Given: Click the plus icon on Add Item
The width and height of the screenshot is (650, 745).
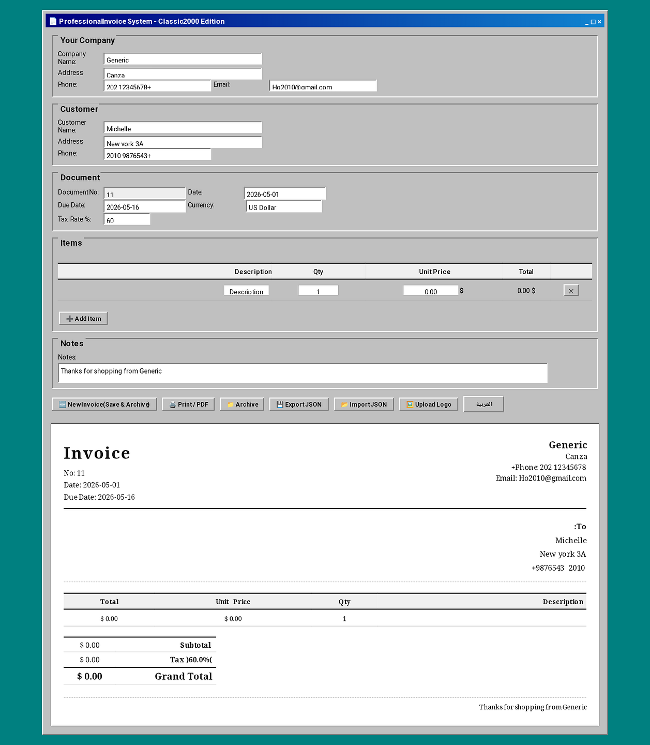Looking at the screenshot, I should click(69, 319).
